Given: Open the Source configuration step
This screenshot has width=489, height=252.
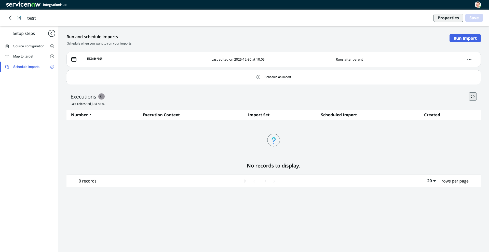Looking at the screenshot, I should pyautogui.click(x=29, y=46).
